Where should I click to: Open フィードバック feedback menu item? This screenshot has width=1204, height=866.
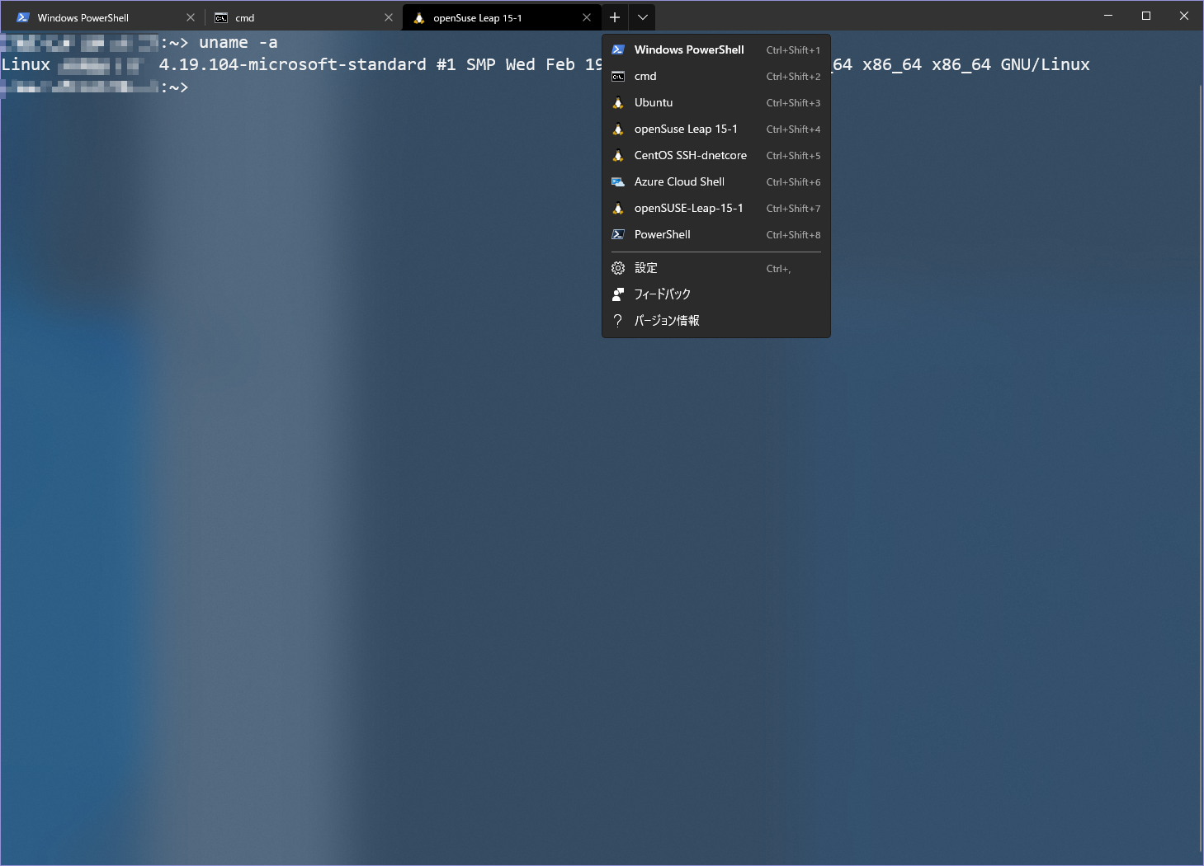(x=716, y=294)
